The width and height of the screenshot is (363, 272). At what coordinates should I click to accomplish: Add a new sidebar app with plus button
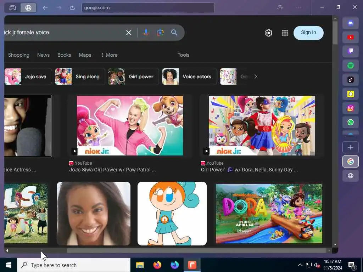click(x=351, y=147)
